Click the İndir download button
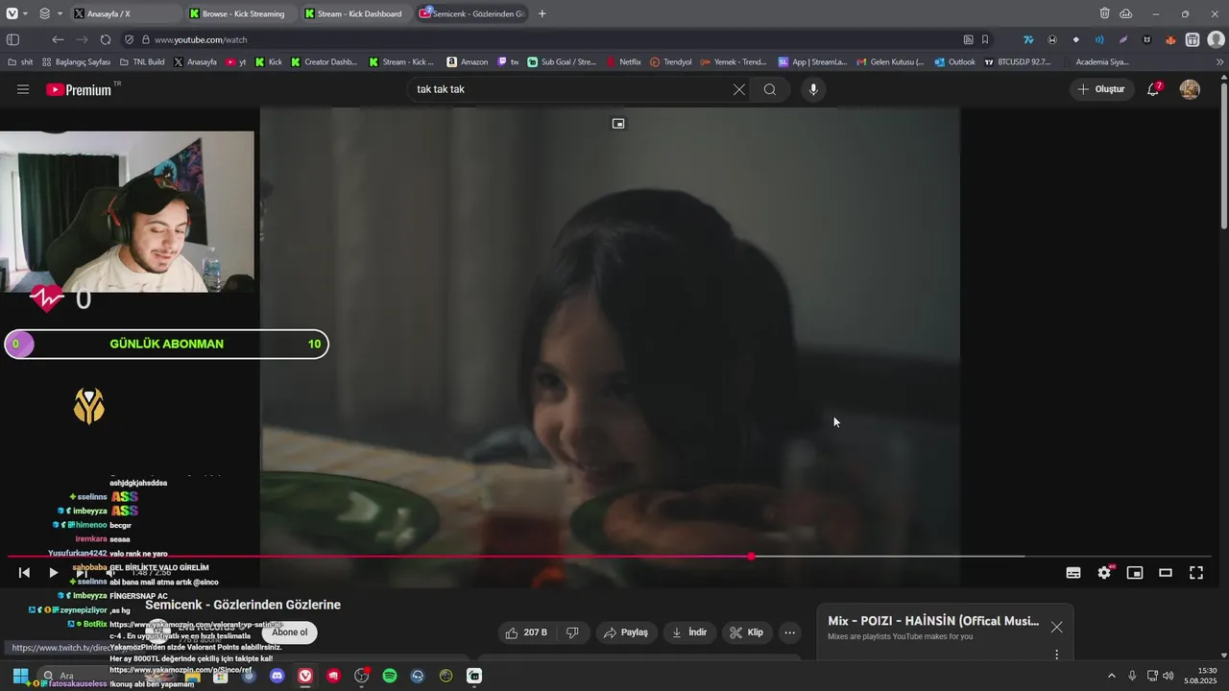The height and width of the screenshot is (691, 1229). pos(688,632)
